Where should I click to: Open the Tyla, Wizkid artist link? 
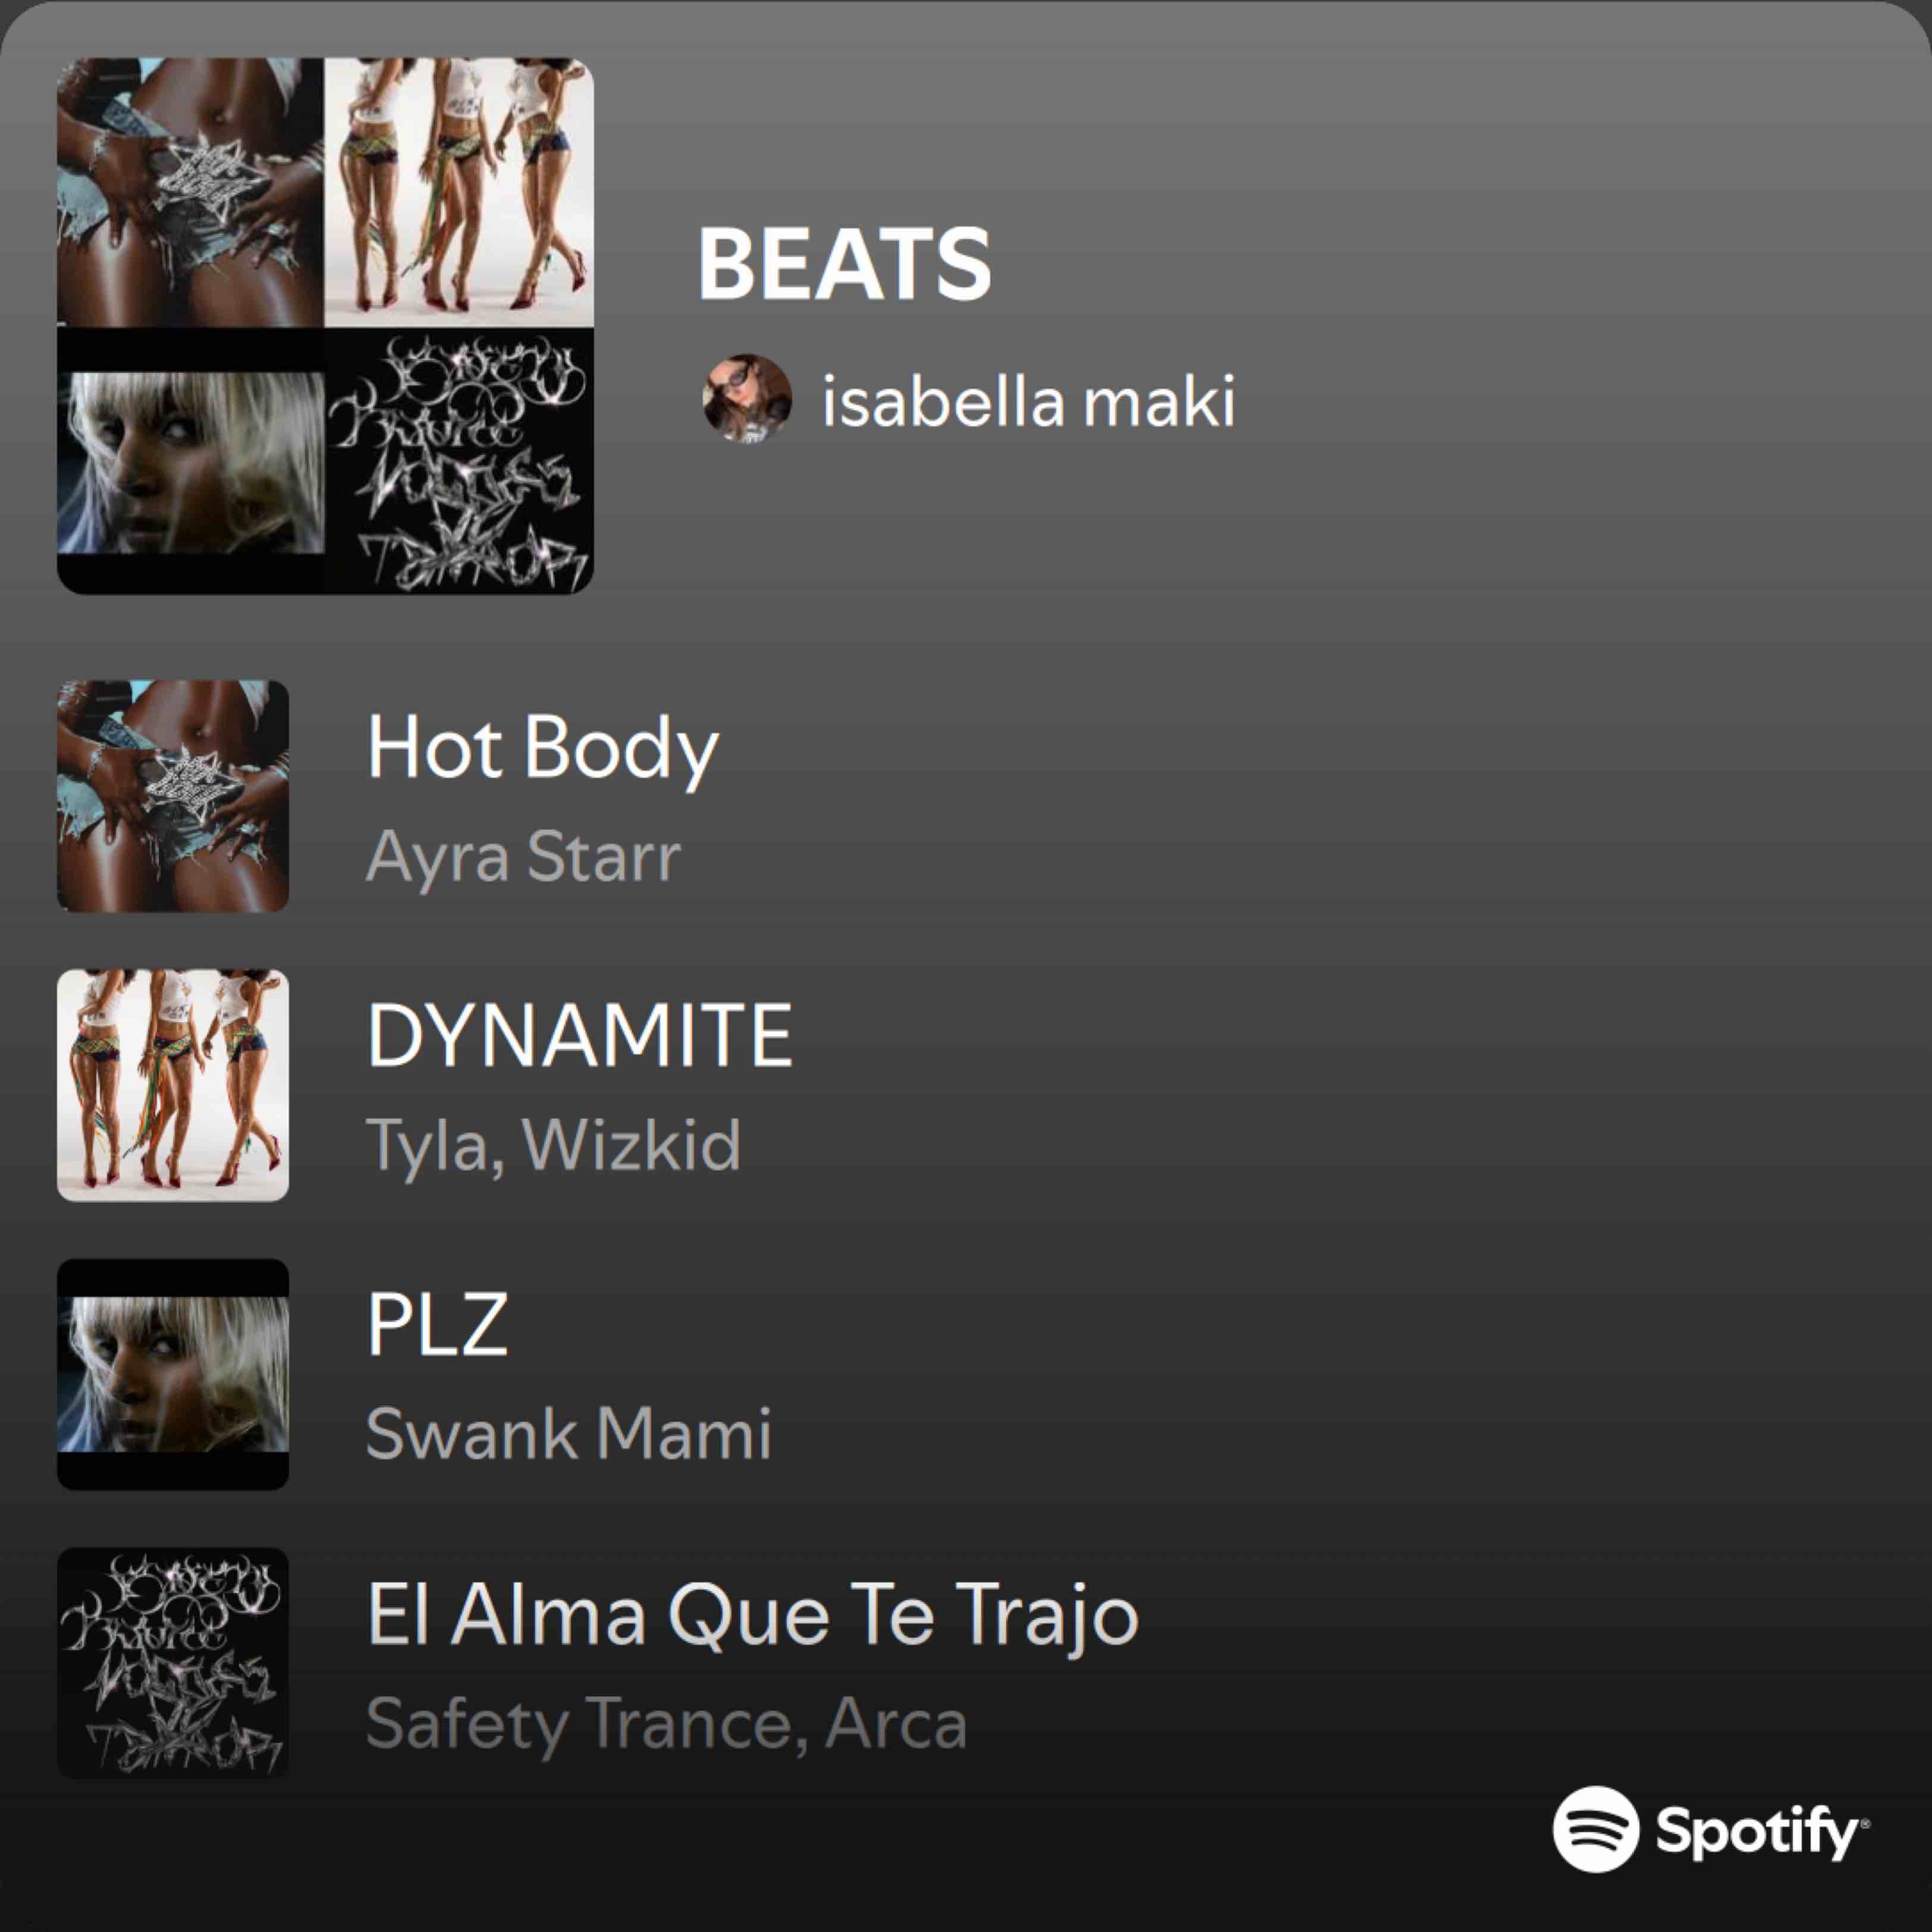[x=554, y=1146]
